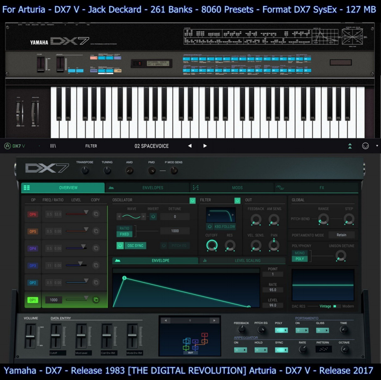Screen dimensions: 381x380
Task: Toggle ARPEGGIATOR SYNC switch
Action: [x=282, y=350]
